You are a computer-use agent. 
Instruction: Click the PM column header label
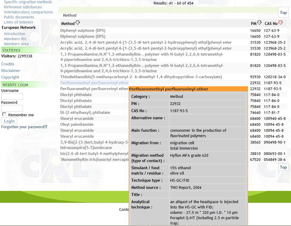click(x=253, y=24)
